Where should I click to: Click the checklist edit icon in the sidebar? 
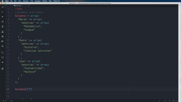tap(3, 41)
